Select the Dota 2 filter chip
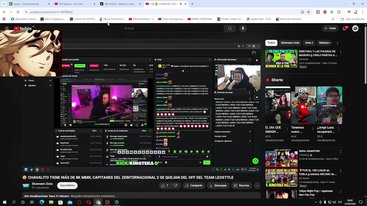This screenshot has width=367, height=206. (309, 43)
